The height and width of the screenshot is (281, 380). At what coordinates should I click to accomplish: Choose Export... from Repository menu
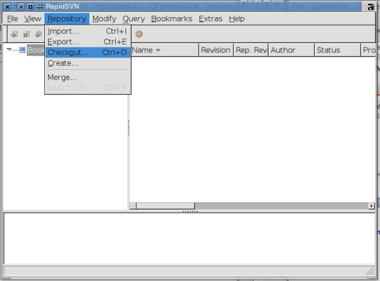point(88,42)
